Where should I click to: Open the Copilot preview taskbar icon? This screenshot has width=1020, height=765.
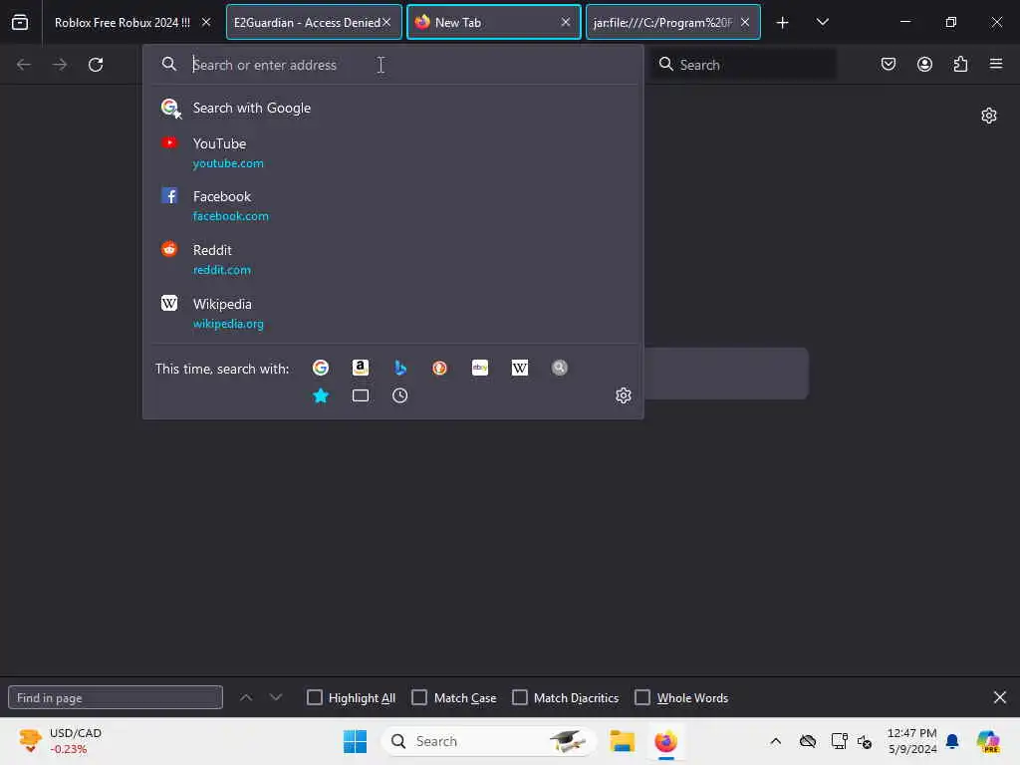pos(988,741)
